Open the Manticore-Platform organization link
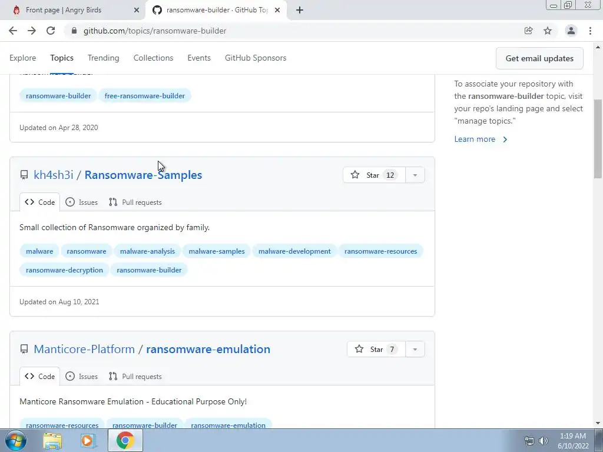603x452 pixels. [84, 349]
